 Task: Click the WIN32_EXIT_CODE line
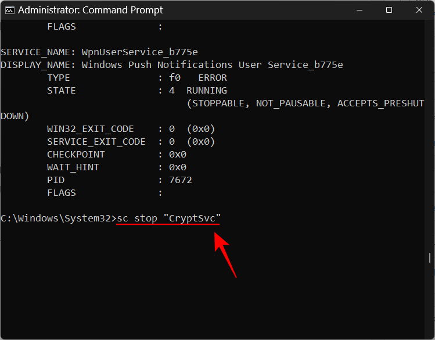(x=131, y=129)
